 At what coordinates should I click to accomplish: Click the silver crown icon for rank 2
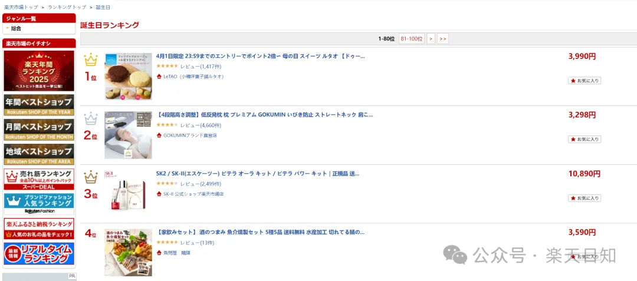pyautogui.click(x=91, y=119)
